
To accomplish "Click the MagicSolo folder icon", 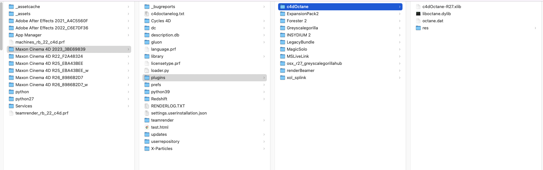I will [283, 49].
